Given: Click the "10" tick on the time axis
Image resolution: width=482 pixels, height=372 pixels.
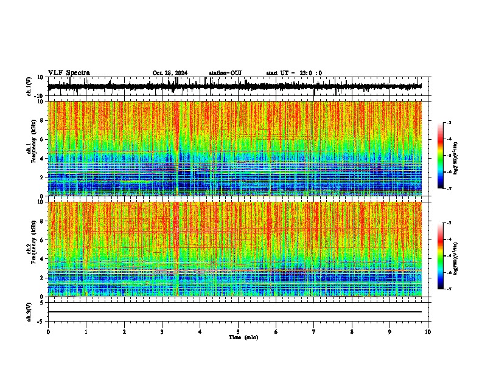Looking at the screenshot, I should (428, 332).
